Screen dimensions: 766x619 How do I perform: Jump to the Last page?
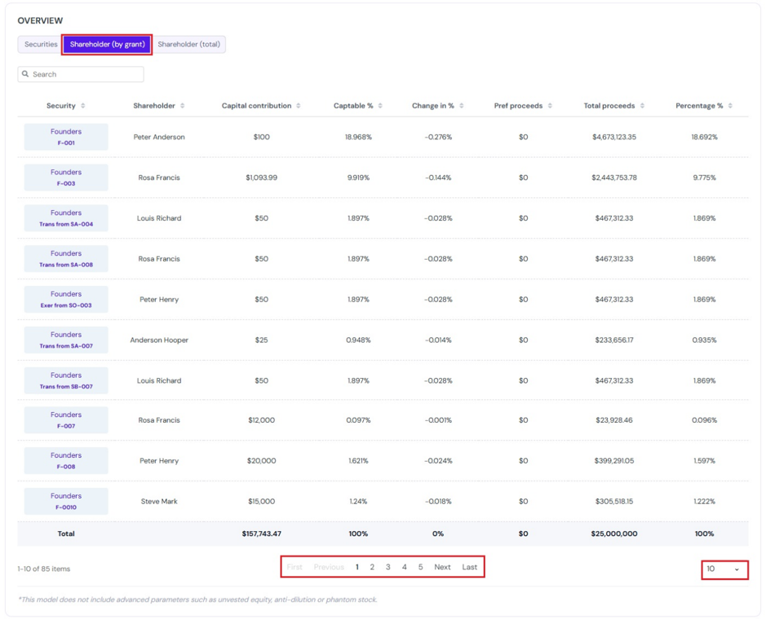pos(469,567)
